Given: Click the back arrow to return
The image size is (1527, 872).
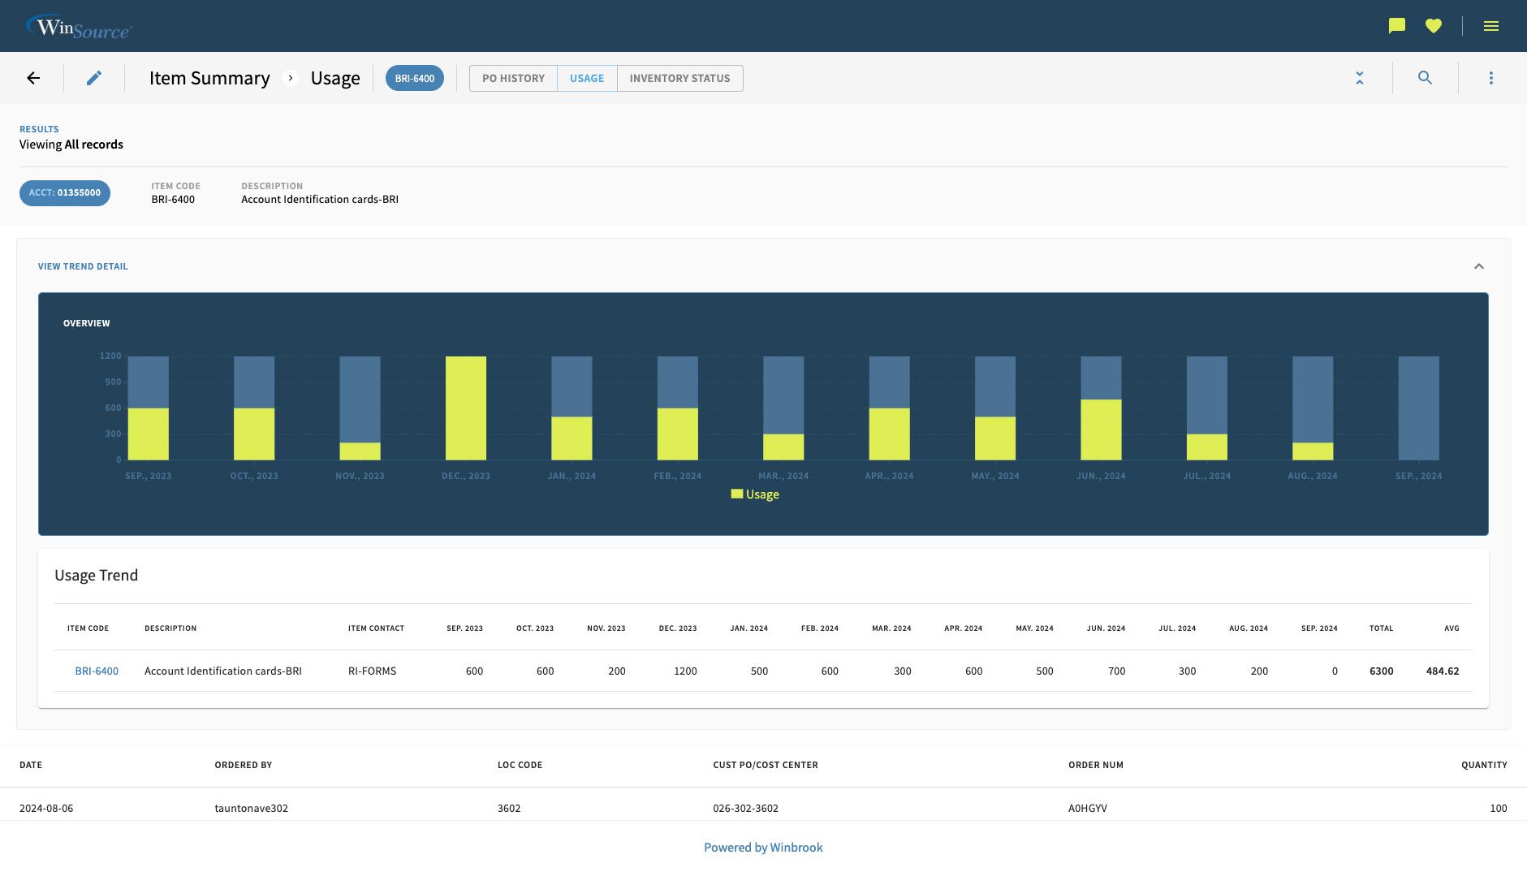Looking at the screenshot, I should (32, 77).
